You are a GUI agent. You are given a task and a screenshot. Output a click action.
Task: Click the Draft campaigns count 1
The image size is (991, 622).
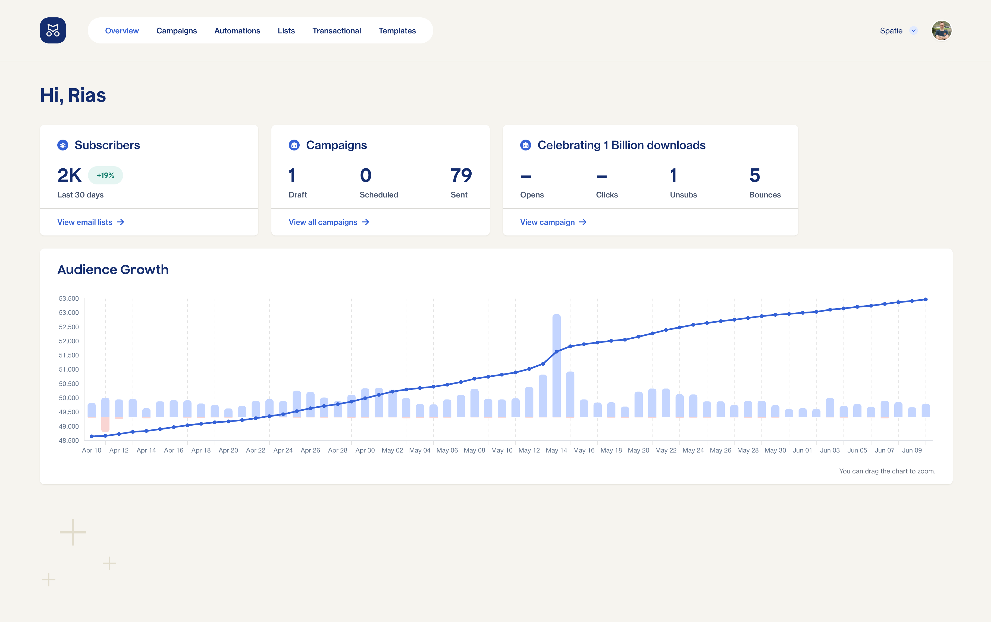[x=292, y=176]
